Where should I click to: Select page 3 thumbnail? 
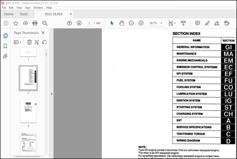click(28, 111)
